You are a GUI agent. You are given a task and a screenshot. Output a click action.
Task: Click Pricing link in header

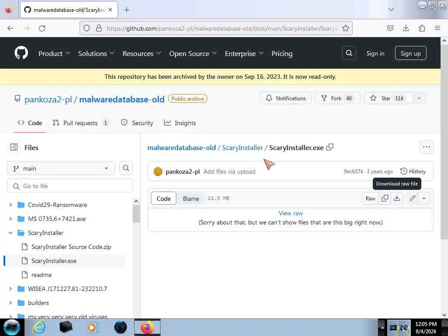coord(282,53)
